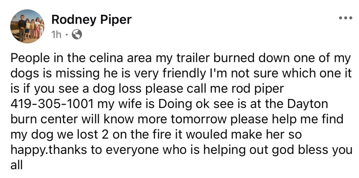
Task: Tap the phone number 419-305-1001
Action: point(53,103)
